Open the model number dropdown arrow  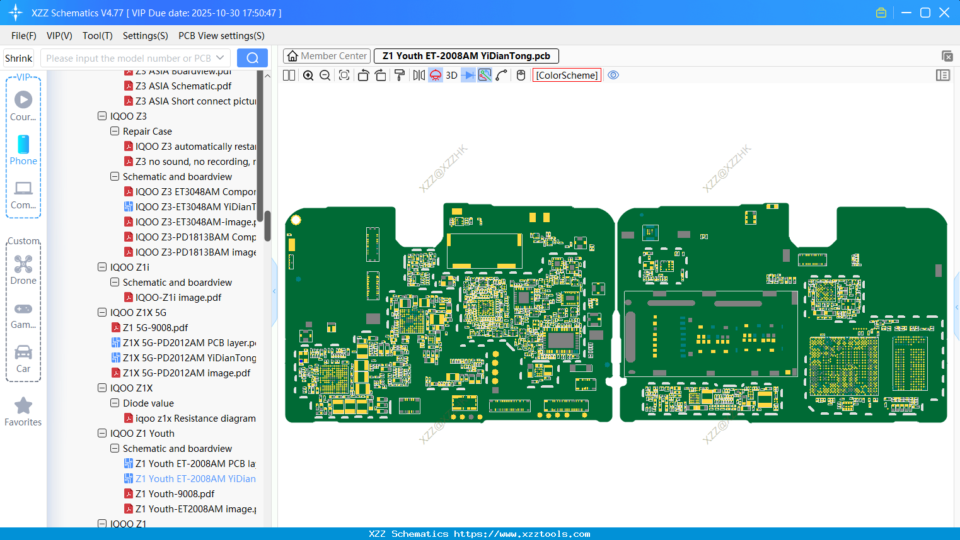(x=220, y=58)
